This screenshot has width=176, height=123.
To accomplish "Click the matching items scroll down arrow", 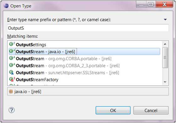I will pos(165,82).
